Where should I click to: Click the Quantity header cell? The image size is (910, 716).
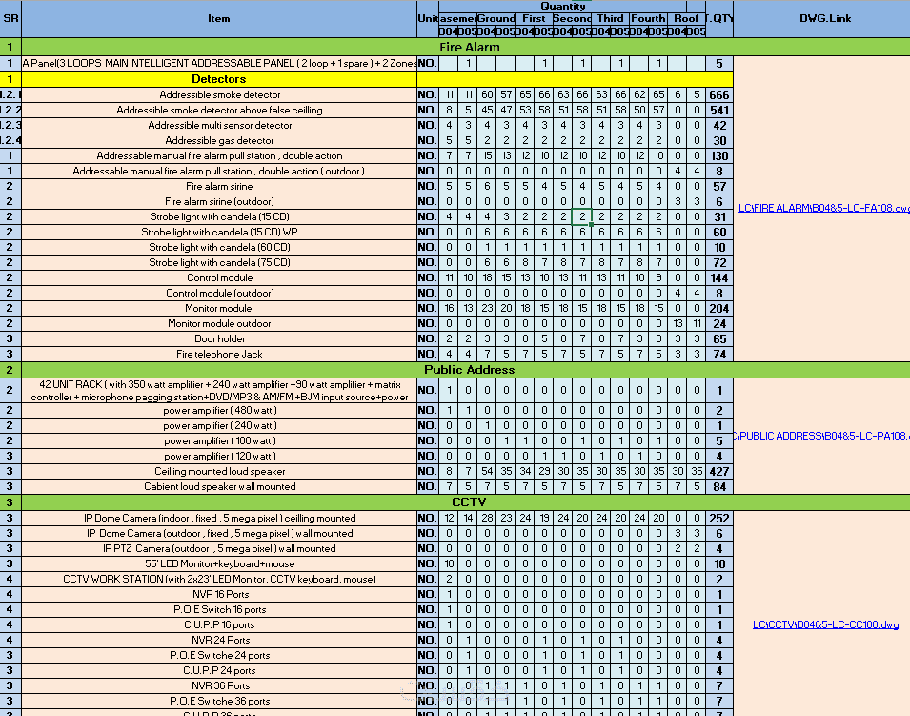point(562,7)
